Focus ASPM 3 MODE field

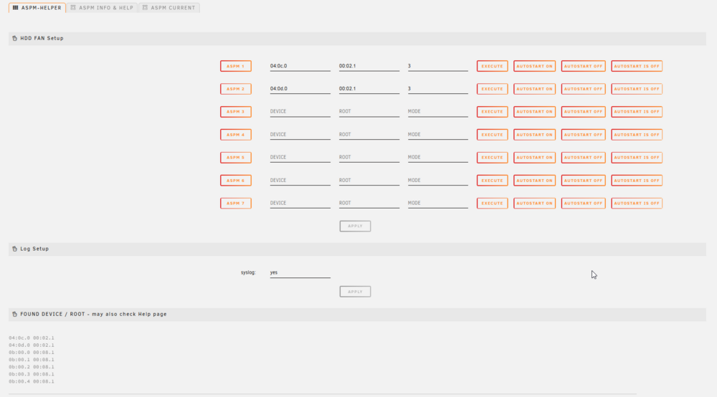coord(437,112)
